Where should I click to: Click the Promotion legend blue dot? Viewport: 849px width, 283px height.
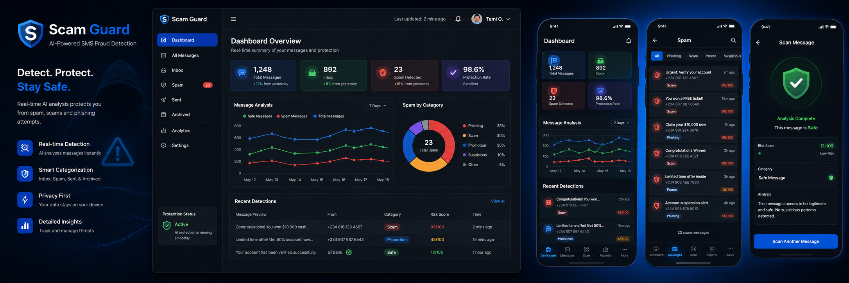pyautogui.click(x=464, y=145)
